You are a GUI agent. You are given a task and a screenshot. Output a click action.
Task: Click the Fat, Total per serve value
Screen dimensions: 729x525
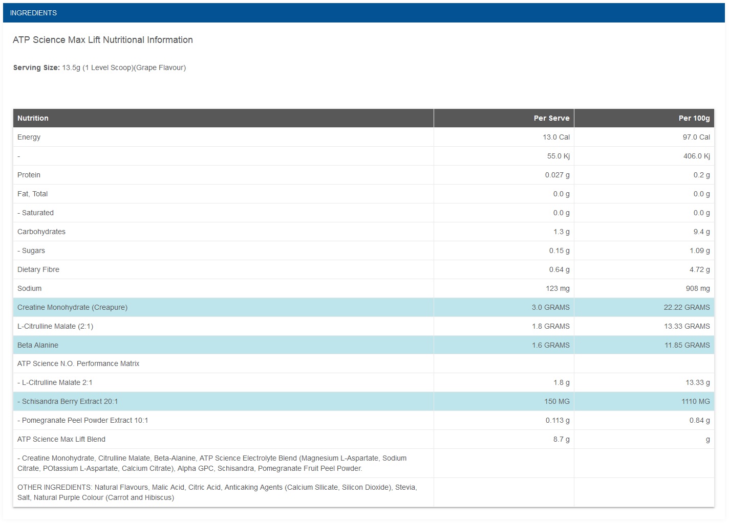(562, 194)
